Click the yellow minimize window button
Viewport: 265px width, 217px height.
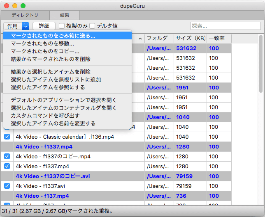click(x=15, y=6)
